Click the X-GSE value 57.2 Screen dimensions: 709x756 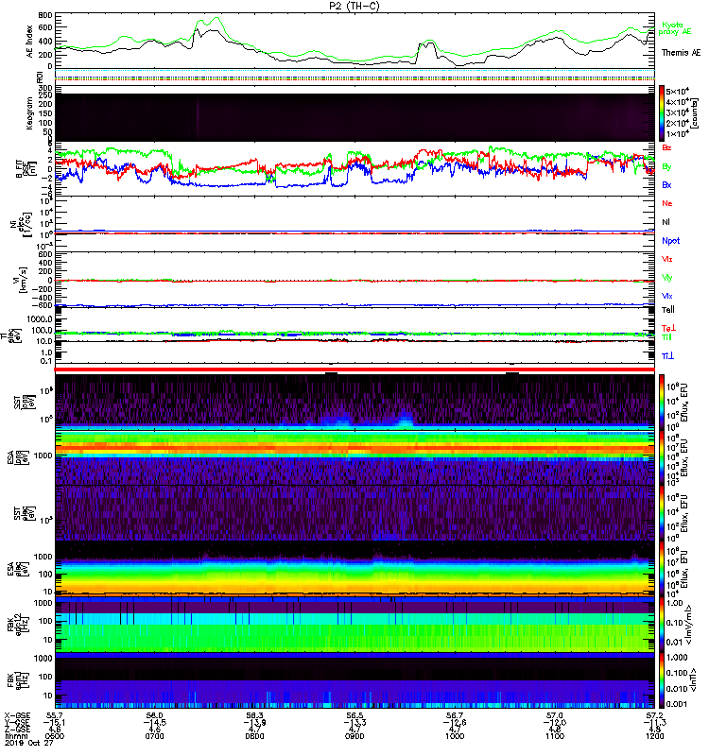click(x=654, y=715)
